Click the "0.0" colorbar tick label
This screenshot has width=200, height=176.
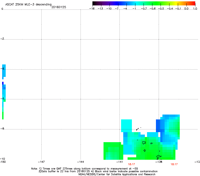[x=186, y=9]
